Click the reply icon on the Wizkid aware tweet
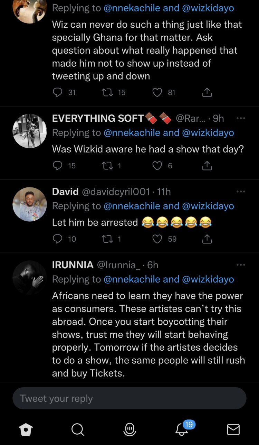This screenshot has height=445, width=259. coord(57,166)
